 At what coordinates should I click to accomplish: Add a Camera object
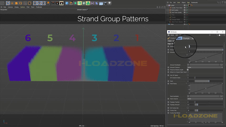click(x=105, y=3)
